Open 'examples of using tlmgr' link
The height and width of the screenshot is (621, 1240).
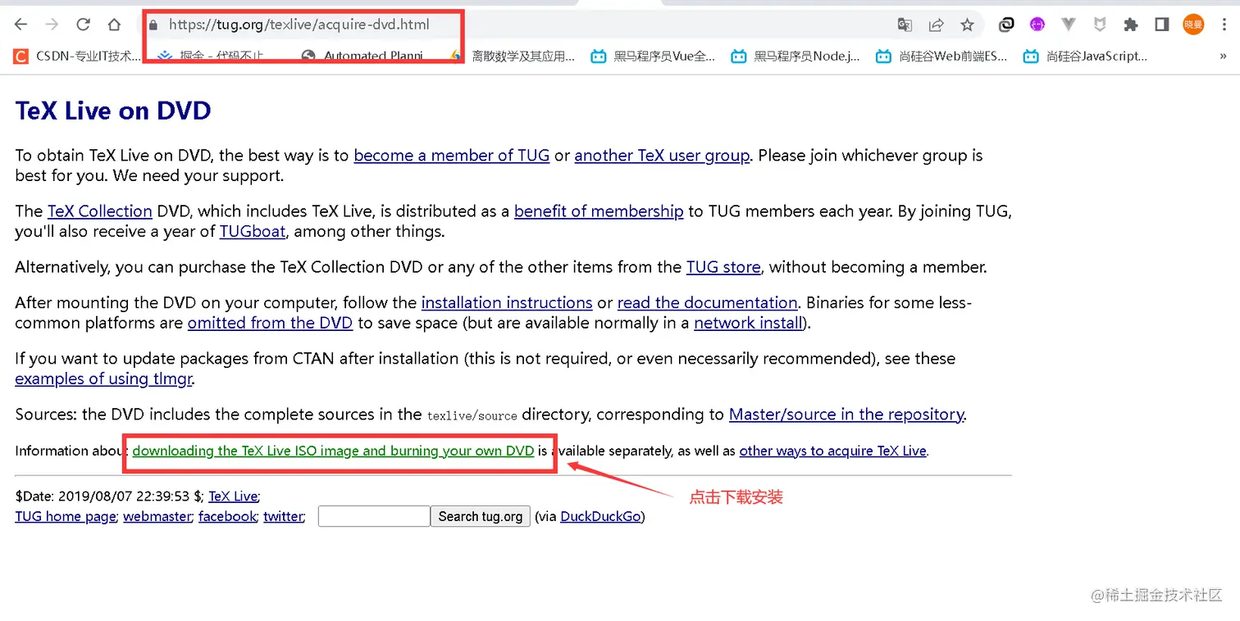[104, 378]
